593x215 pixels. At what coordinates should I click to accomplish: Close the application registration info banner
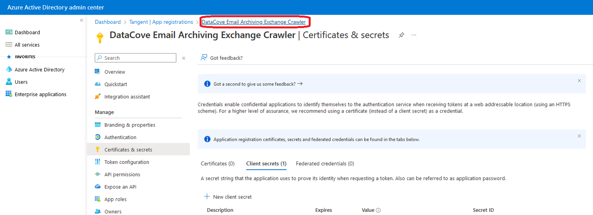click(x=579, y=136)
